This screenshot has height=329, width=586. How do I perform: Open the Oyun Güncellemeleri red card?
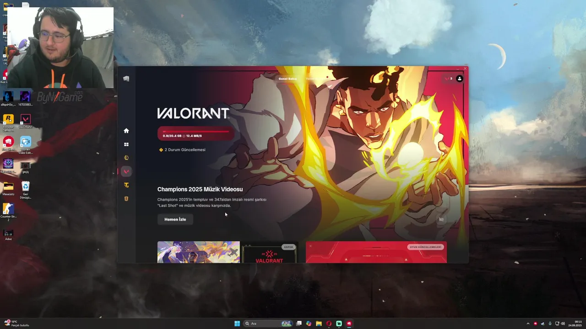click(x=376, y=252)
